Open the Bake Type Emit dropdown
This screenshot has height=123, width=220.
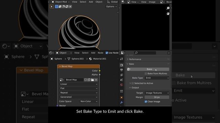click(157, 78)
